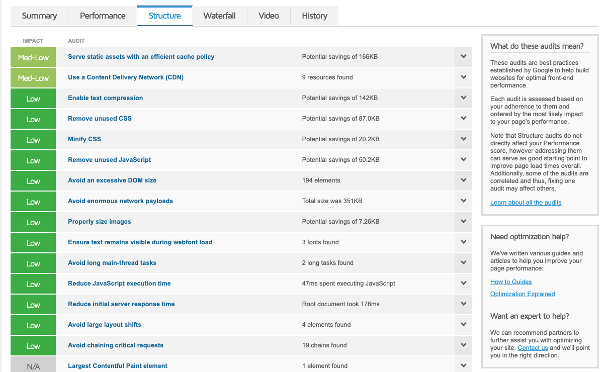Expand the Content Delivery Network audit chevron
The width and height of the screenshot is (604, 372).
(464, 77)
